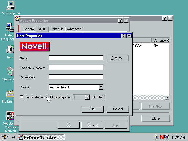The width and height of the screenshot is (188, 141).
Task: Switch to the General tab
Action: click(29, 29)
